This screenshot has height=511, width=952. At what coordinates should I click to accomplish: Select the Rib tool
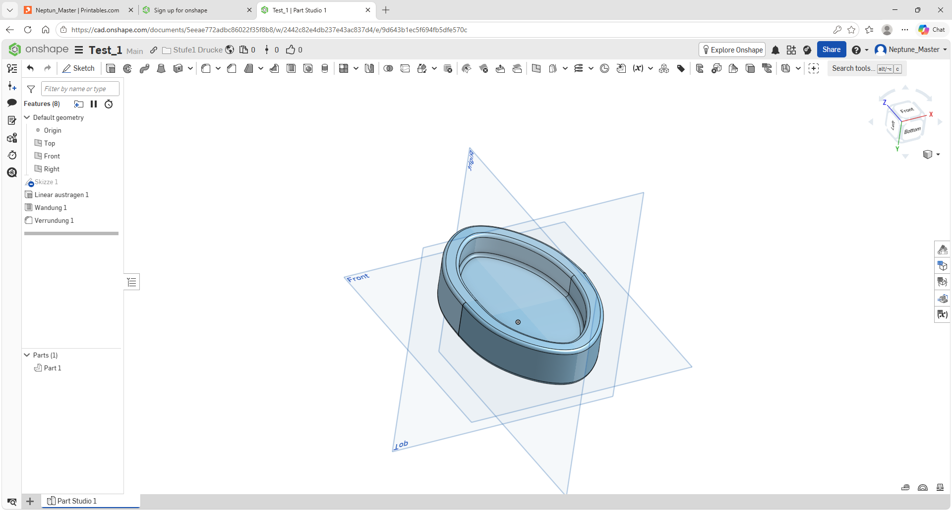pyautogui.click(x=274, y=68)
